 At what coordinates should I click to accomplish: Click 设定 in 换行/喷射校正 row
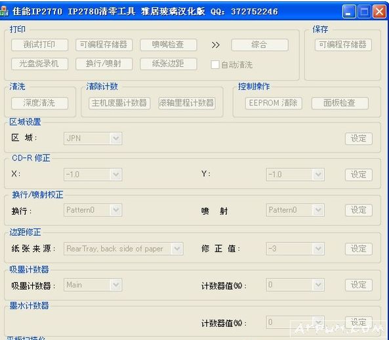point(358,210)
